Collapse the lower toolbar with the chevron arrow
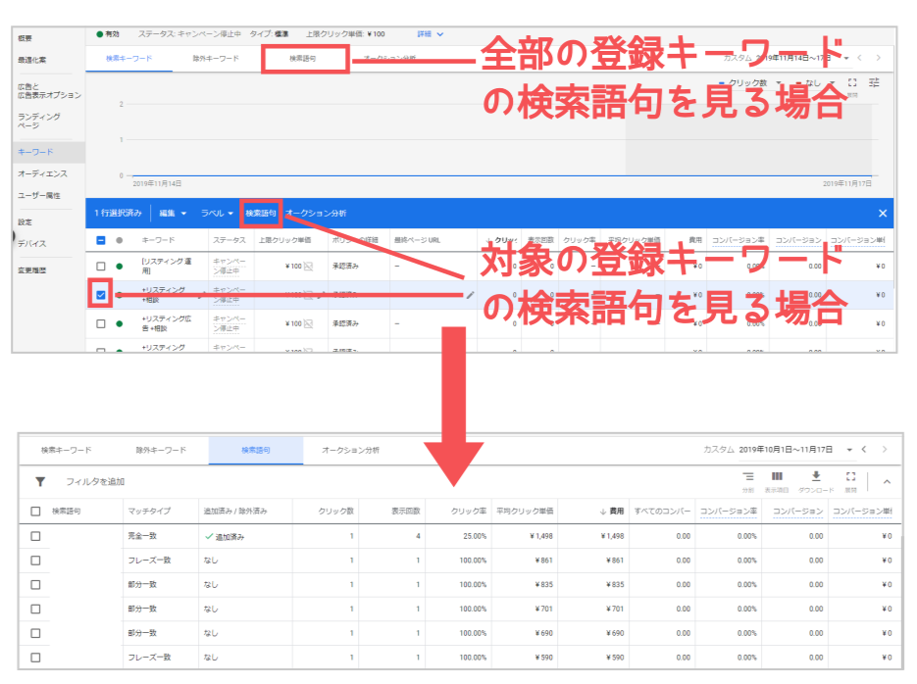917x684 pixels. pyautogui.click(x=887, y=482)
